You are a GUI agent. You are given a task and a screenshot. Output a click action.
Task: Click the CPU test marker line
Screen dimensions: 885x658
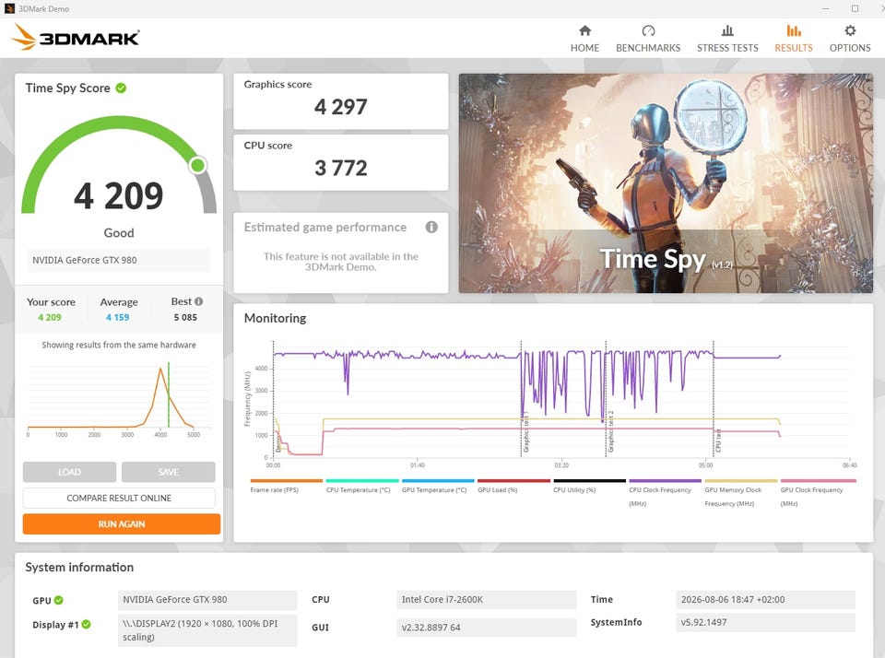point(714,398)
